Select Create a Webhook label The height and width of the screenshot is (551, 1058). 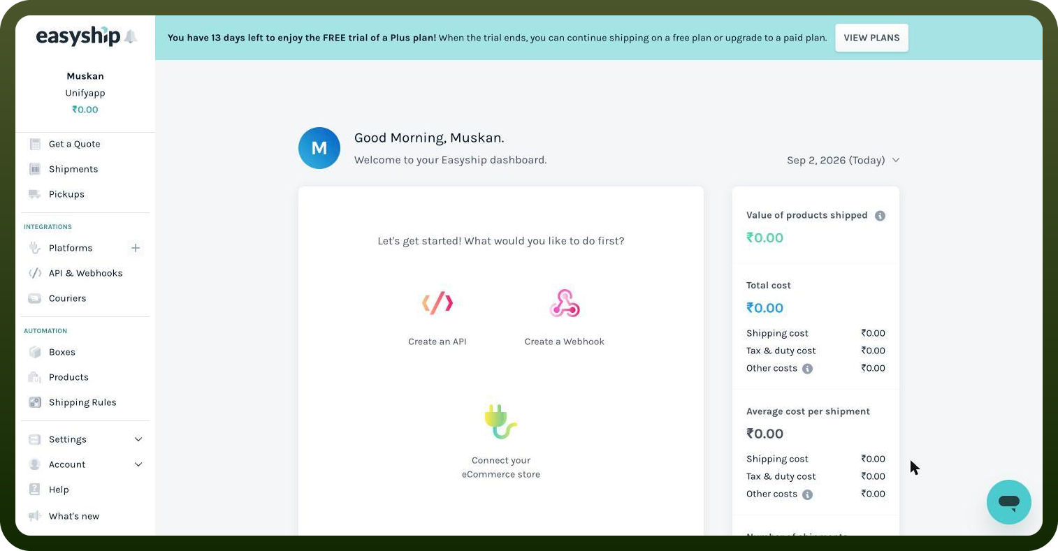click(565, 341)
